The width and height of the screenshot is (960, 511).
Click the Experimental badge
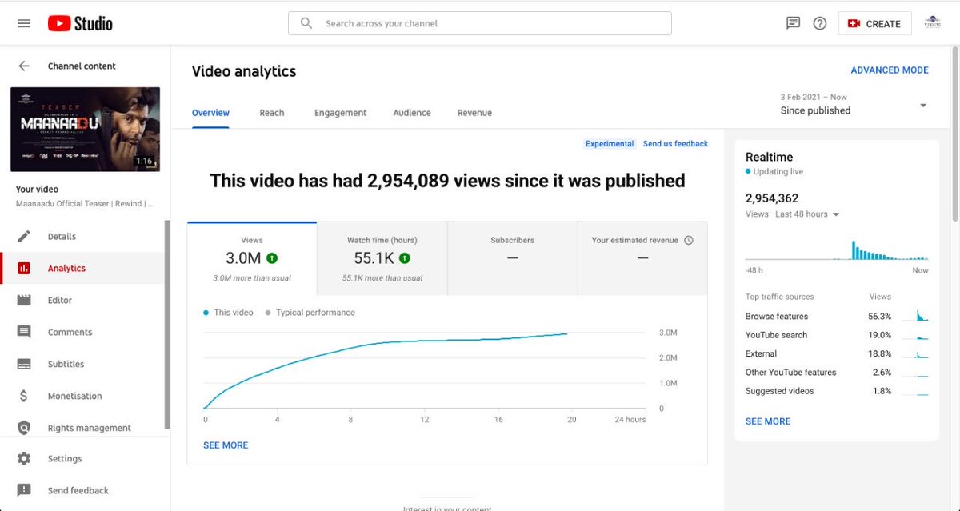pos(610,144)
